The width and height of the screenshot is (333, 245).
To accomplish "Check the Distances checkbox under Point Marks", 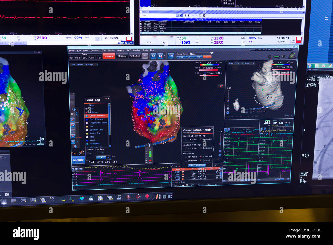I will tap(186, 161).
